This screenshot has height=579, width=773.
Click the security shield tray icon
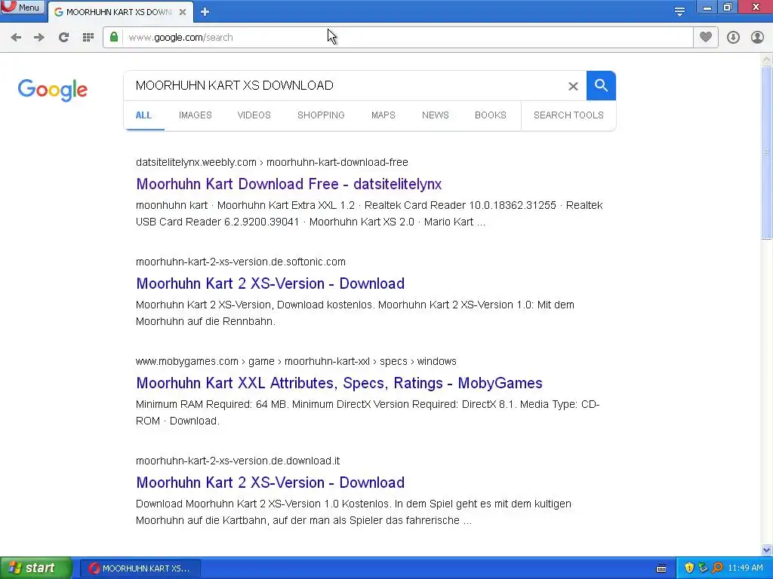point(689,568)
